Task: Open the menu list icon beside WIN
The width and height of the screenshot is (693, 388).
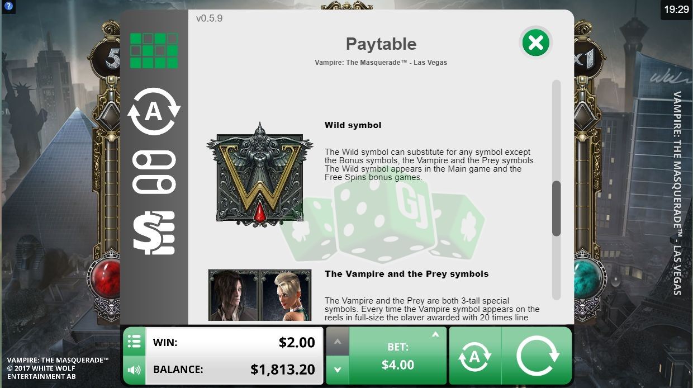Action: point(134,342)
